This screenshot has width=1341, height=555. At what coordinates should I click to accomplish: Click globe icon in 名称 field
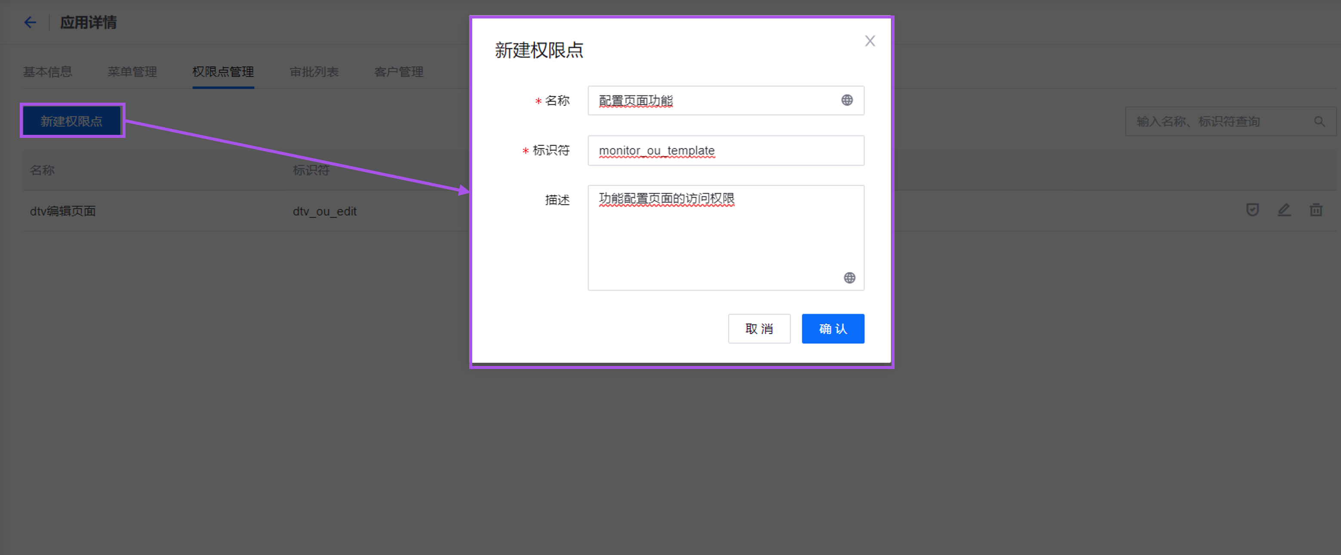(847, 101)
